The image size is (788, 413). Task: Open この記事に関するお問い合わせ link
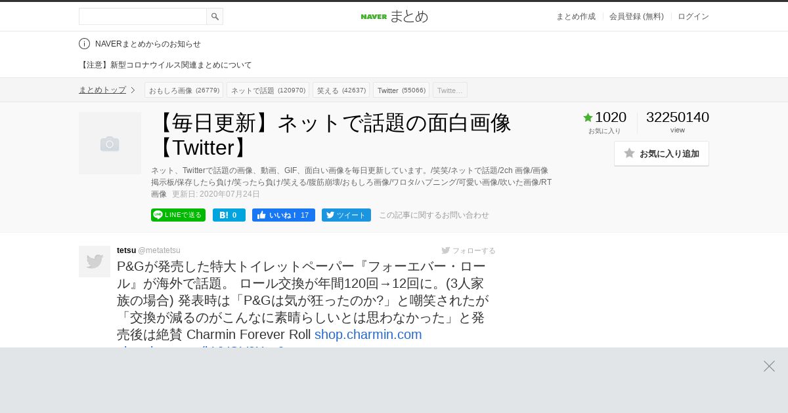point(434,215)
